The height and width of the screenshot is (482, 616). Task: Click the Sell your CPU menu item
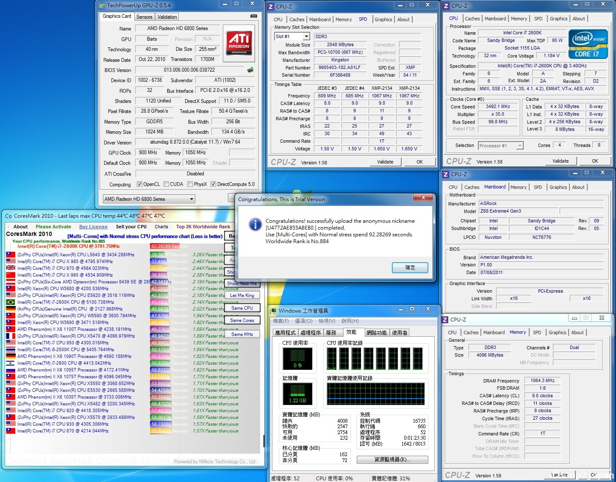(x=131, y=227)
